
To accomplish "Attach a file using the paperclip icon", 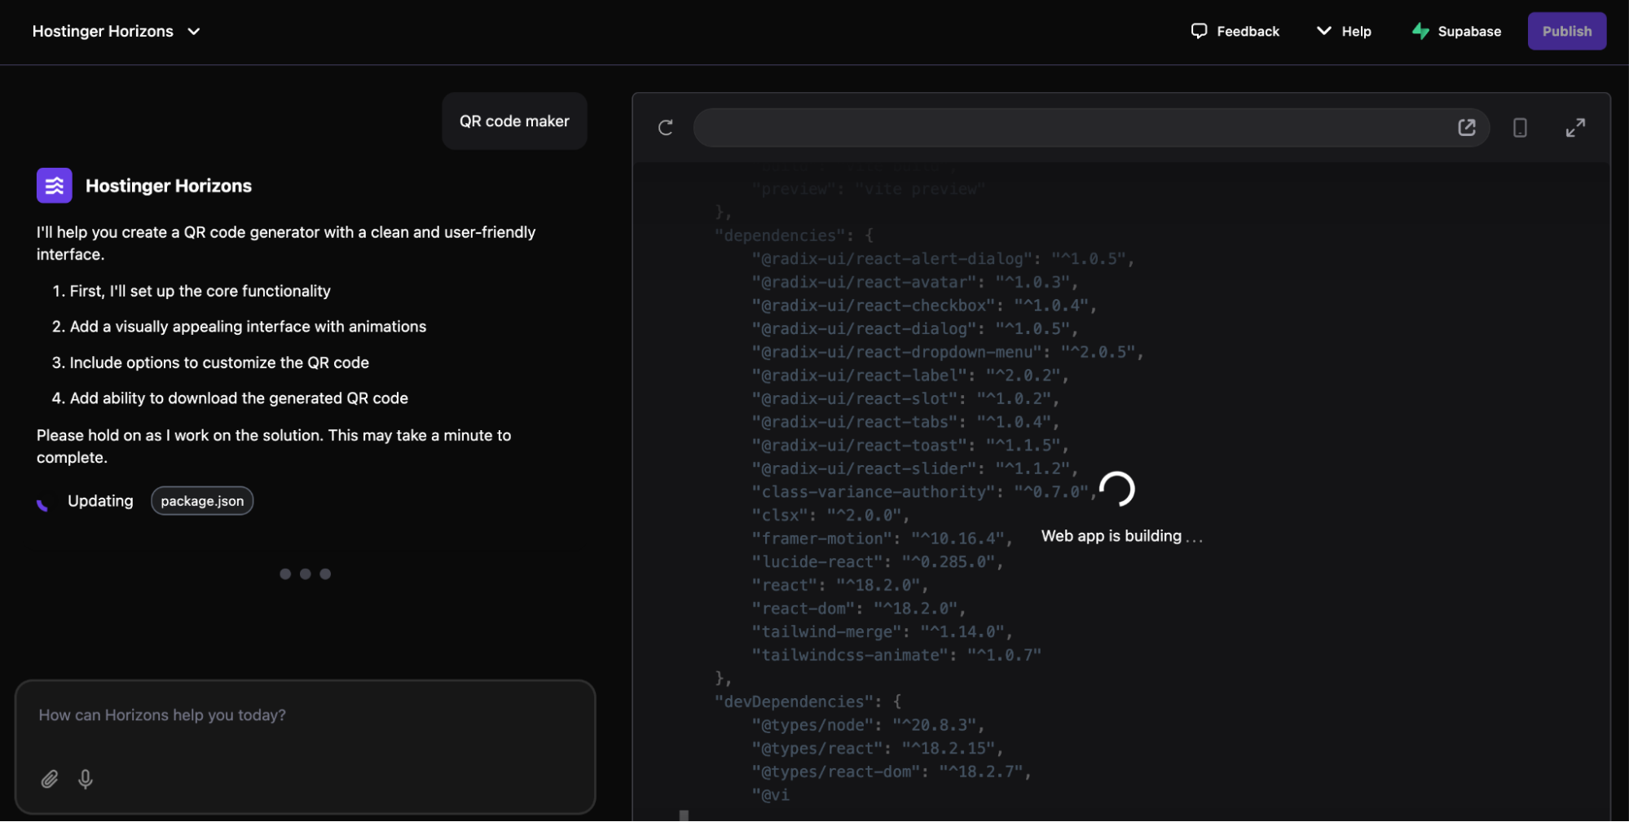I will click(x=49, y=779).
